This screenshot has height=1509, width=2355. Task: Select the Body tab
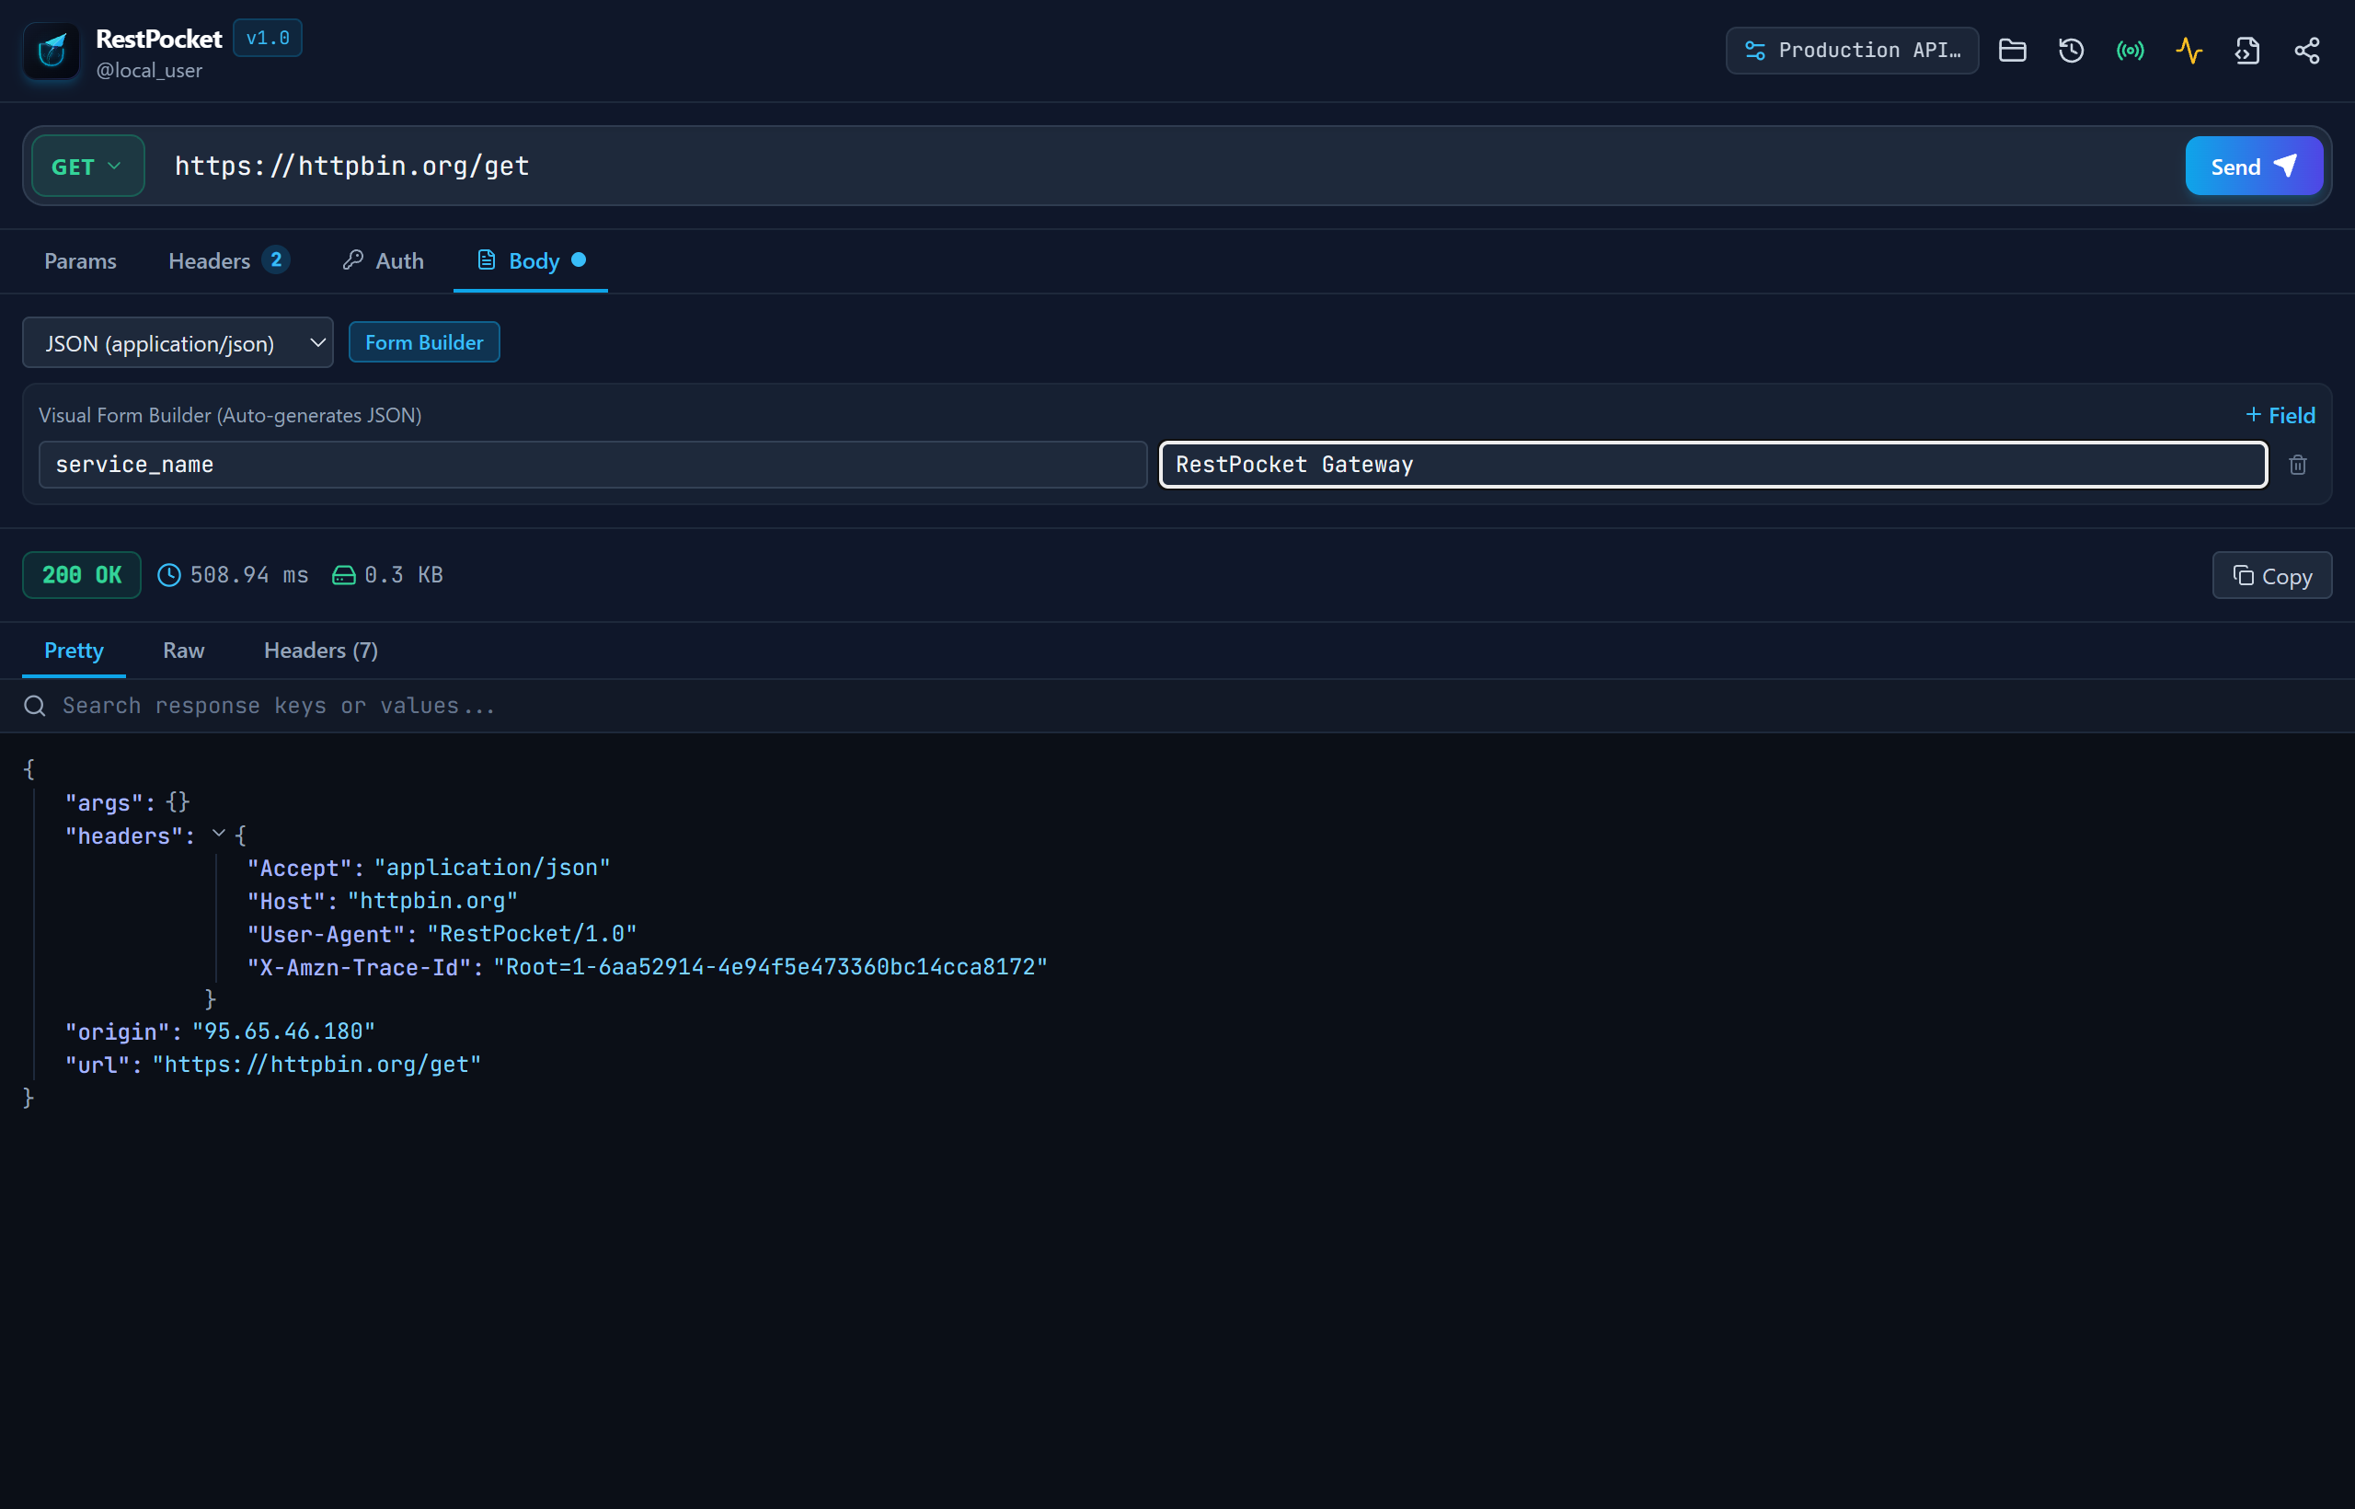point(531,260)
